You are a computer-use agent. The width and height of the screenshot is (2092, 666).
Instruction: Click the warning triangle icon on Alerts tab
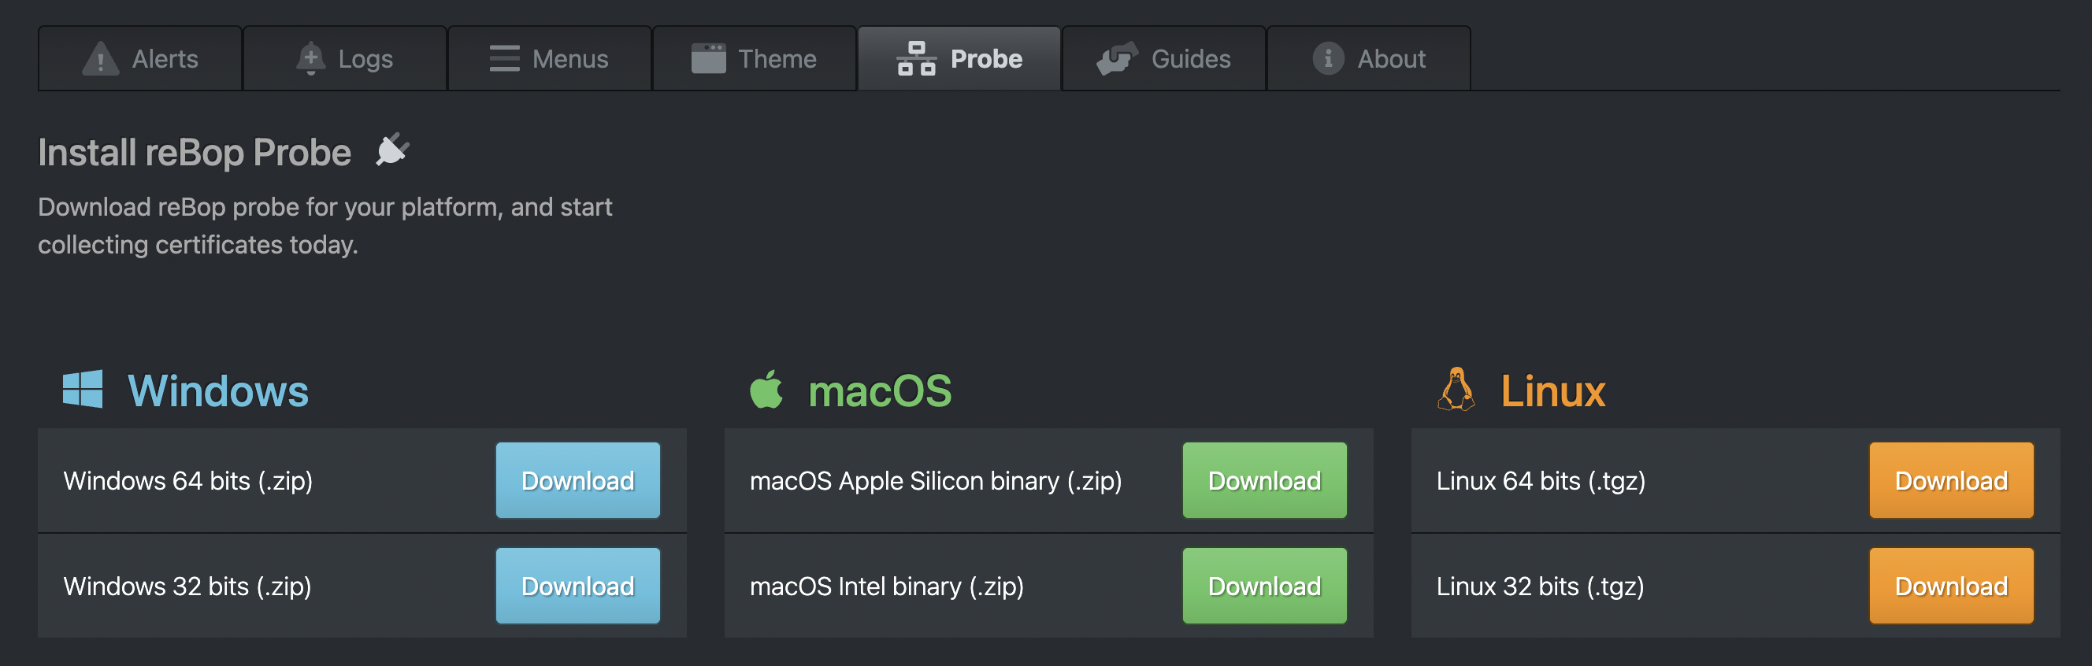pyautogui.click(x=101, y=57)
